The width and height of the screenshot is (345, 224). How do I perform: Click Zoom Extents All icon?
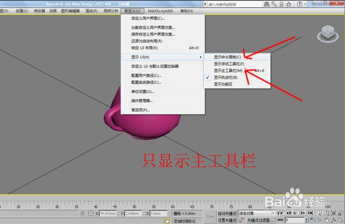341,213
